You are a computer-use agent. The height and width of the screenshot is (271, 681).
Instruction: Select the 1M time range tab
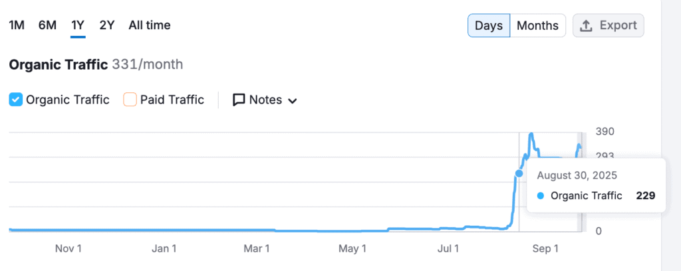pos(17,25)
